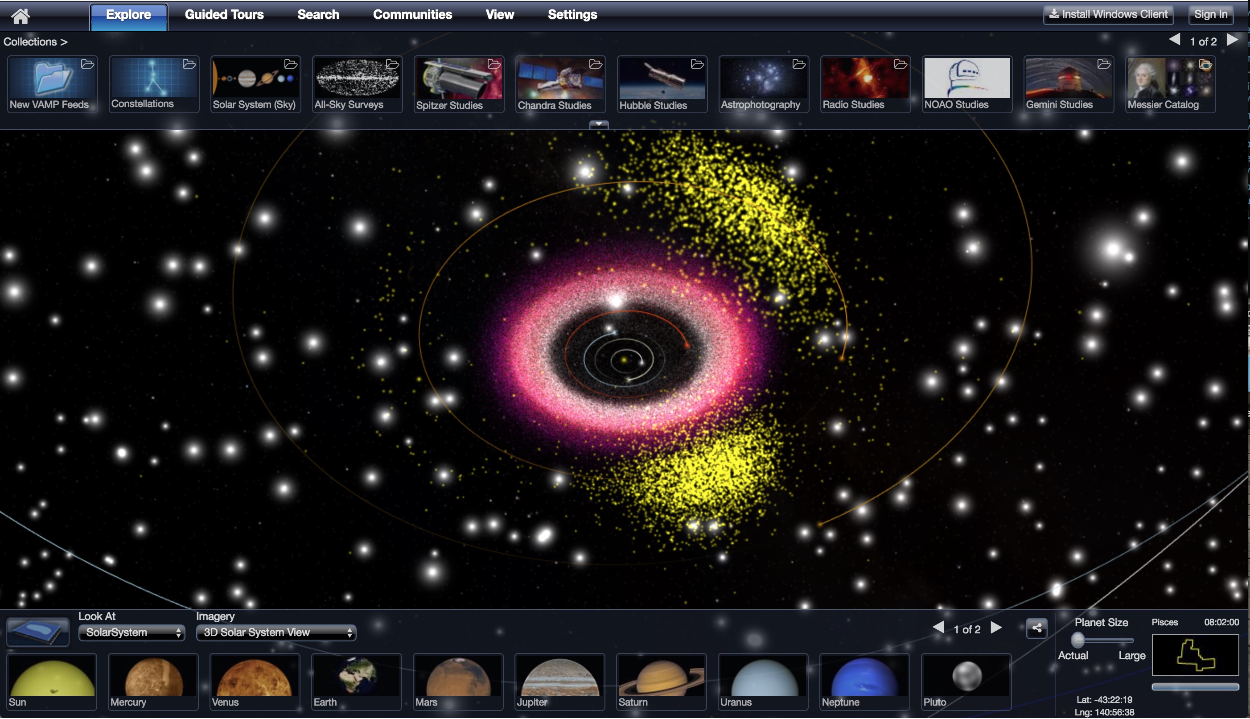The height and width of the screenshot is (719, 1250).
Task: Click the Collections breadcrumb link
Action: (x=35, y=42)
